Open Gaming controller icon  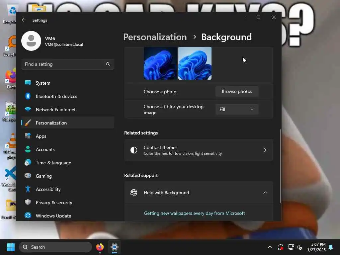pyautogui.click(x=28, y=175)
